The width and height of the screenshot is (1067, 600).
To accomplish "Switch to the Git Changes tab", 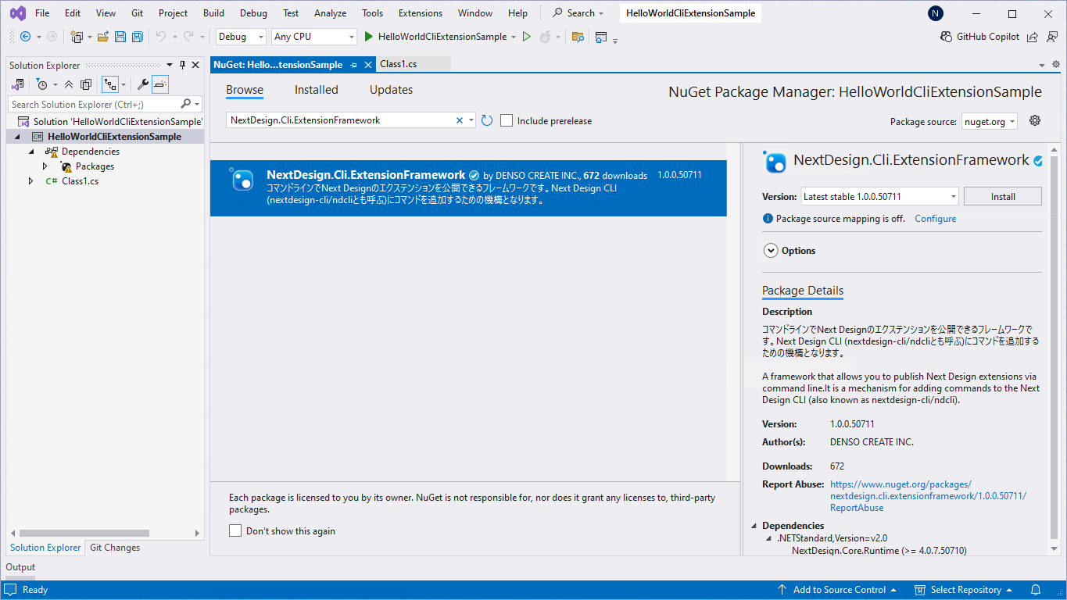I will coord(115,548).
